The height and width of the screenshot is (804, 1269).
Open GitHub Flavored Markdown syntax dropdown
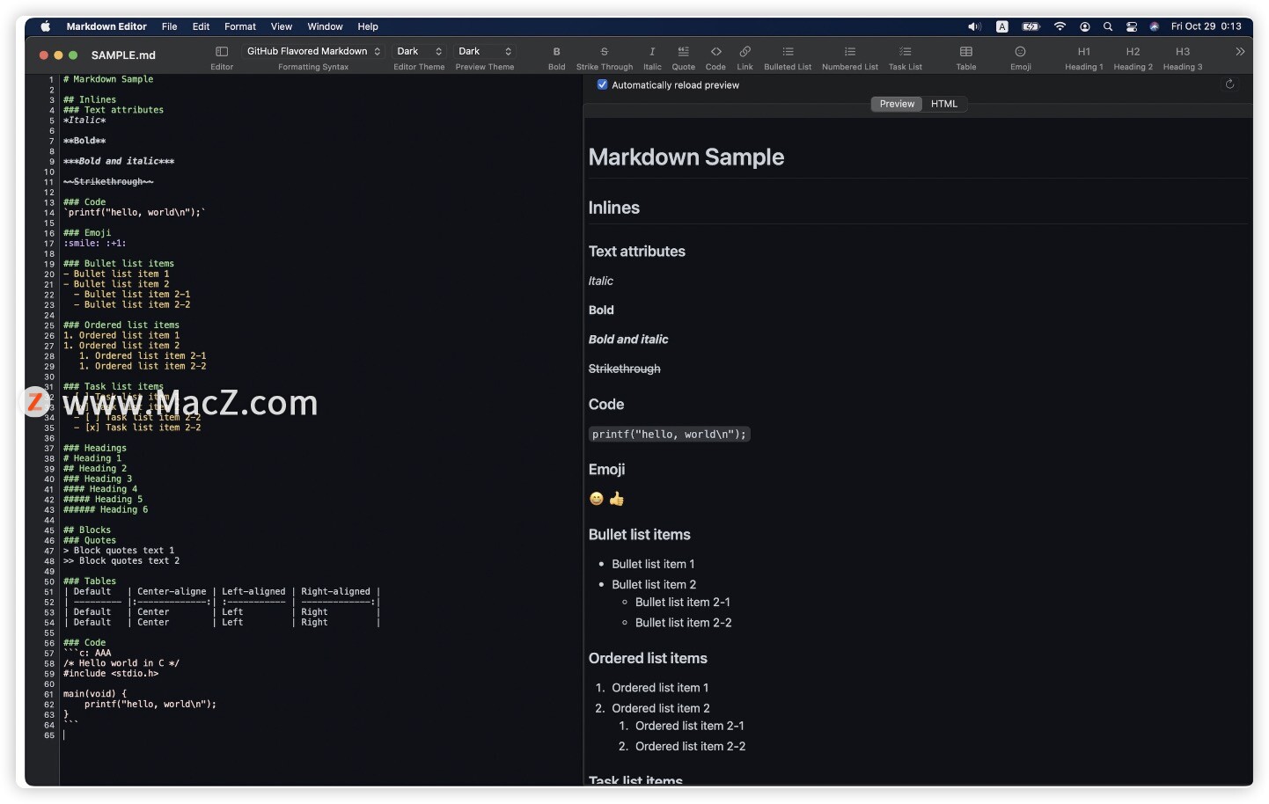click(x=313, y=51)
